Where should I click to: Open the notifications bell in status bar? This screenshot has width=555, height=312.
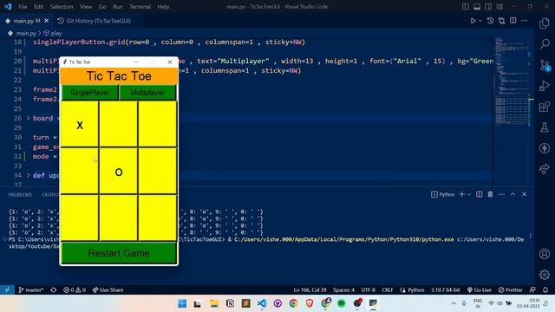[545, 289]
